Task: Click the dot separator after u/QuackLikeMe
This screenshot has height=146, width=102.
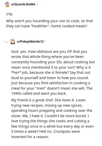Action: point(37,4)
